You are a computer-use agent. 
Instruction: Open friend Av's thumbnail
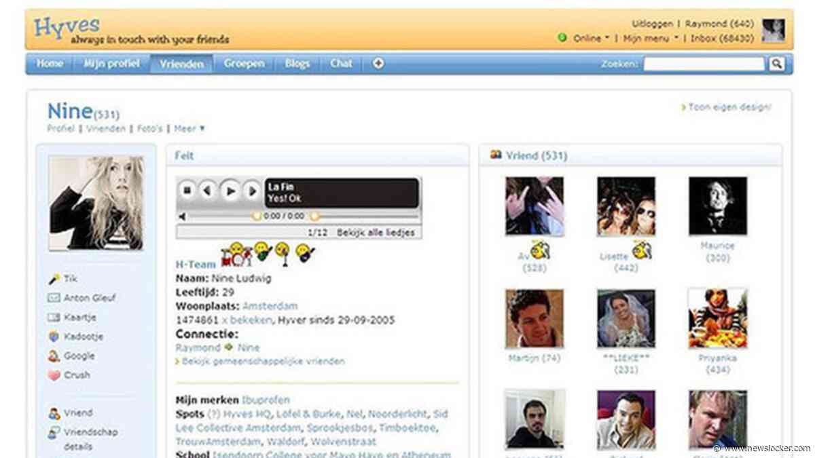click(x=535, y=206)
